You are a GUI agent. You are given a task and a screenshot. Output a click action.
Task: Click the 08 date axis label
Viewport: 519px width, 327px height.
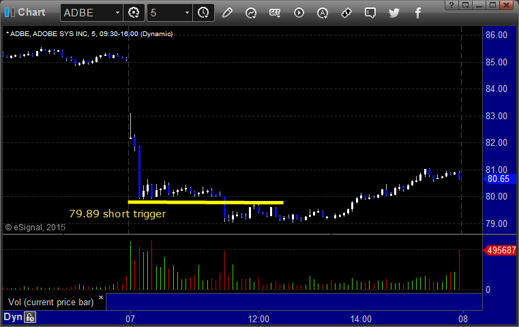[463, 319]
